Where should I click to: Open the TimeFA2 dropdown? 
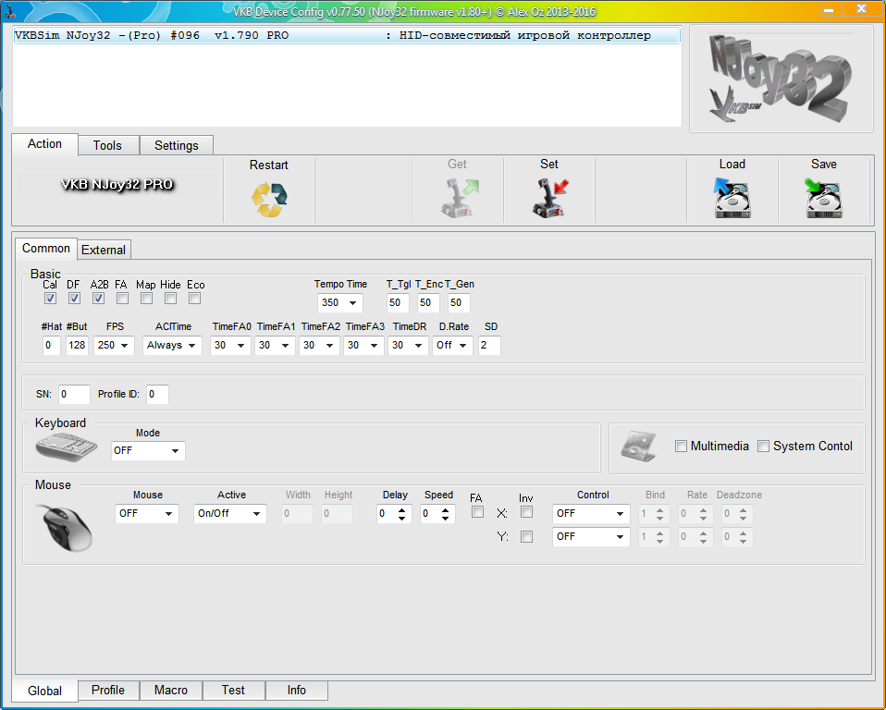pos(319,345)
